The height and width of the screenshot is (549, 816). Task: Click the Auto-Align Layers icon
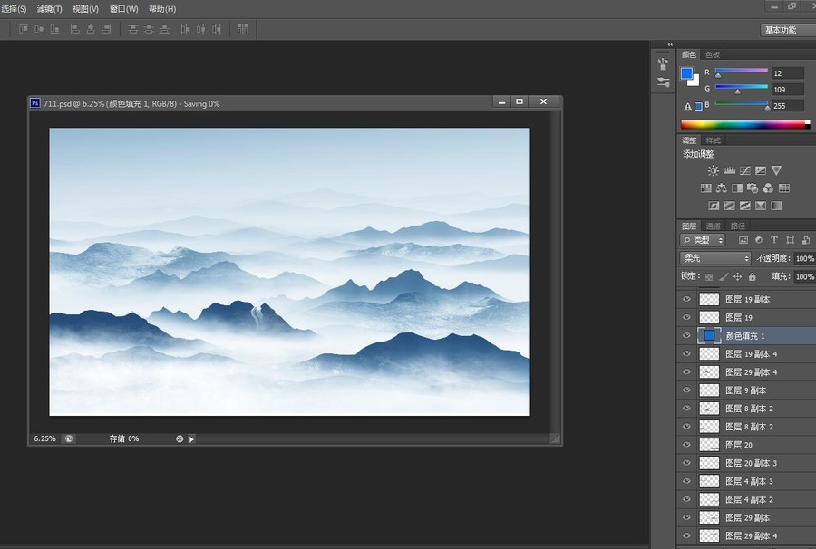(242, 30)
